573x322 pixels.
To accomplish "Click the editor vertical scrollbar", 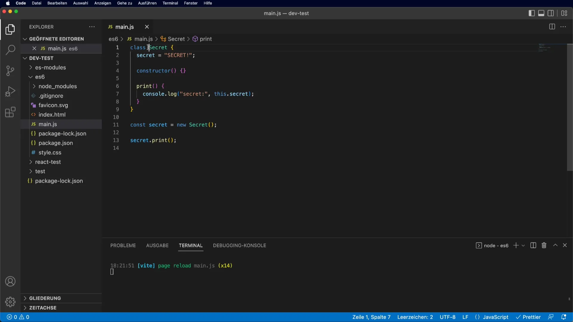I will pos(570,108).
